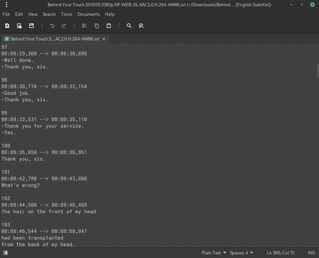The height and width of the screenshot is (258, 319).
Task: Close the Behind.Your.Touch srt tab
Action: tap(104, 39)
